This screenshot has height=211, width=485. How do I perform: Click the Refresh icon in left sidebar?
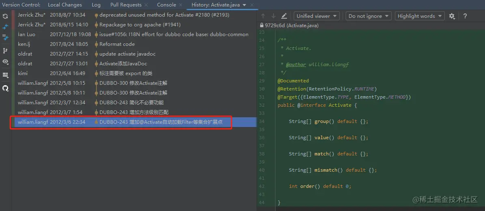click(x=5, y=16)
